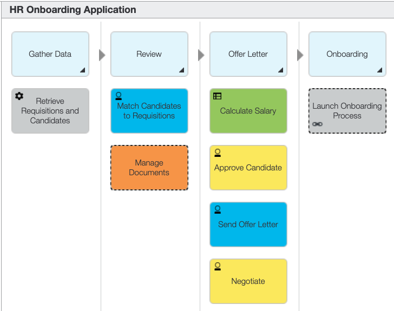Select the Calculate Salary activity
Image resolution: width=394 pixels, height=311 pixels.
coord(248,111)
